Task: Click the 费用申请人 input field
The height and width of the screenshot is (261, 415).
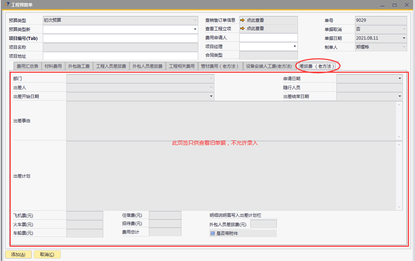Action: tap(268, 38)
